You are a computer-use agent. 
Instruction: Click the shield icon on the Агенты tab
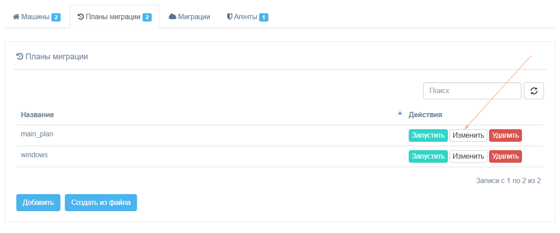pos(230,17)
